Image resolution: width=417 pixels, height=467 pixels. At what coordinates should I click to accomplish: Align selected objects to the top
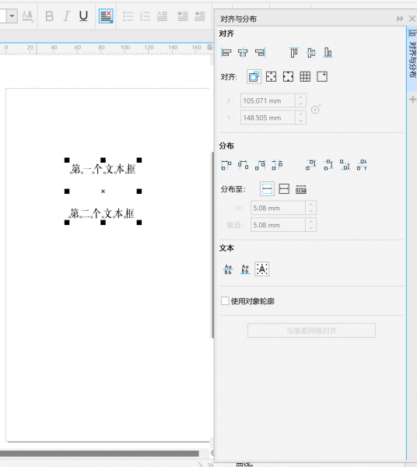294,53
